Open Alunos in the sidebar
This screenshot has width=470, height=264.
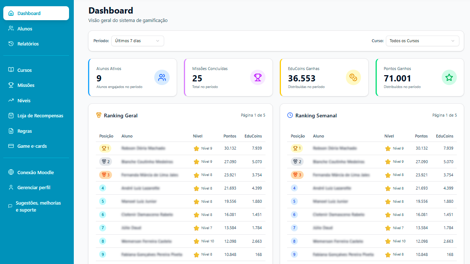point(25,29)
